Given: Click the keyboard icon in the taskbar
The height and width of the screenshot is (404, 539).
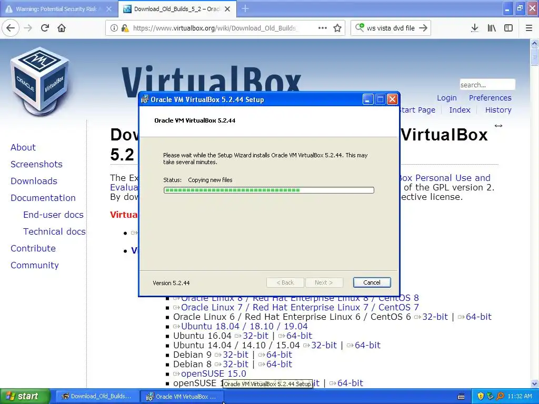Looking at the screenshot, I should pyautogui.click(x=461, y=397).
